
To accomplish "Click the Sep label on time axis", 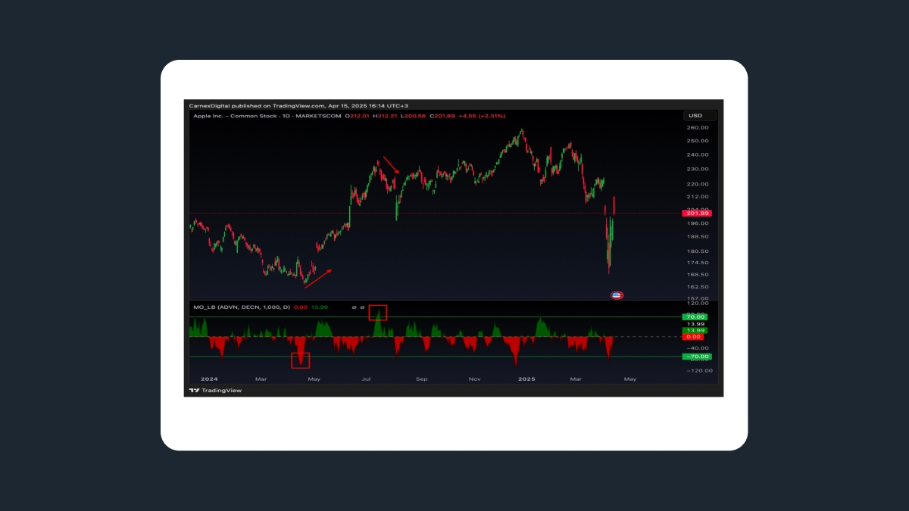I will click(421, 379).
